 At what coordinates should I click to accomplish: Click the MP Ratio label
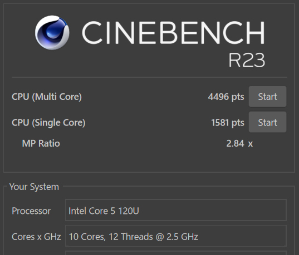coord(41,143)
